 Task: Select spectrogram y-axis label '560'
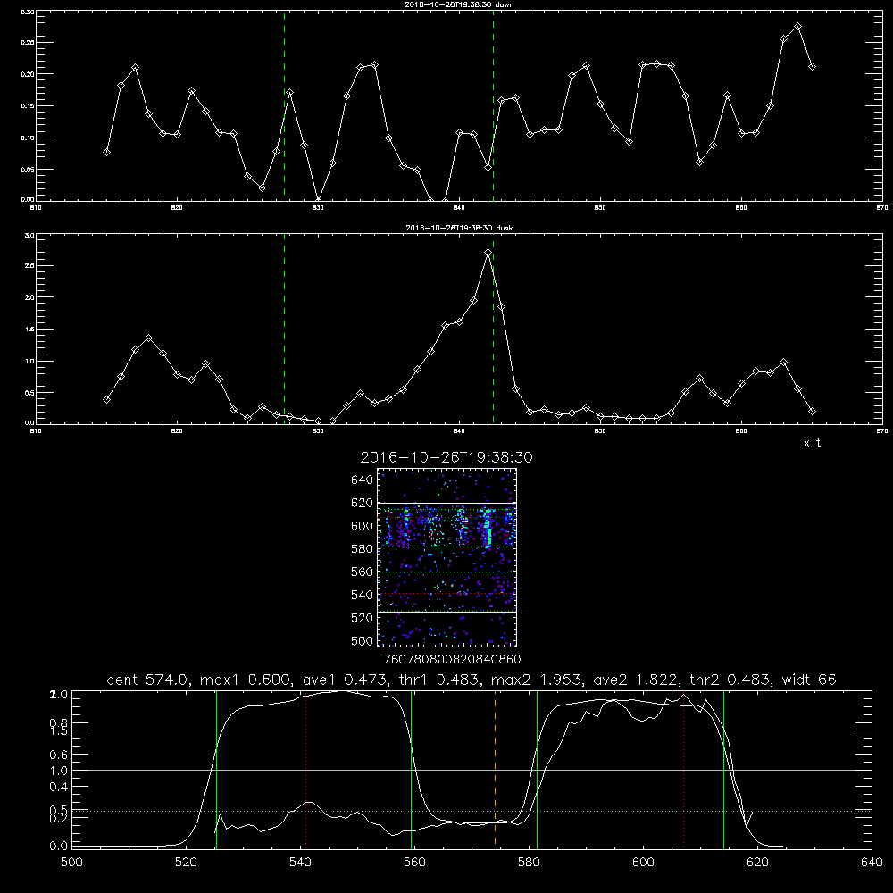(x=363, y=572)
